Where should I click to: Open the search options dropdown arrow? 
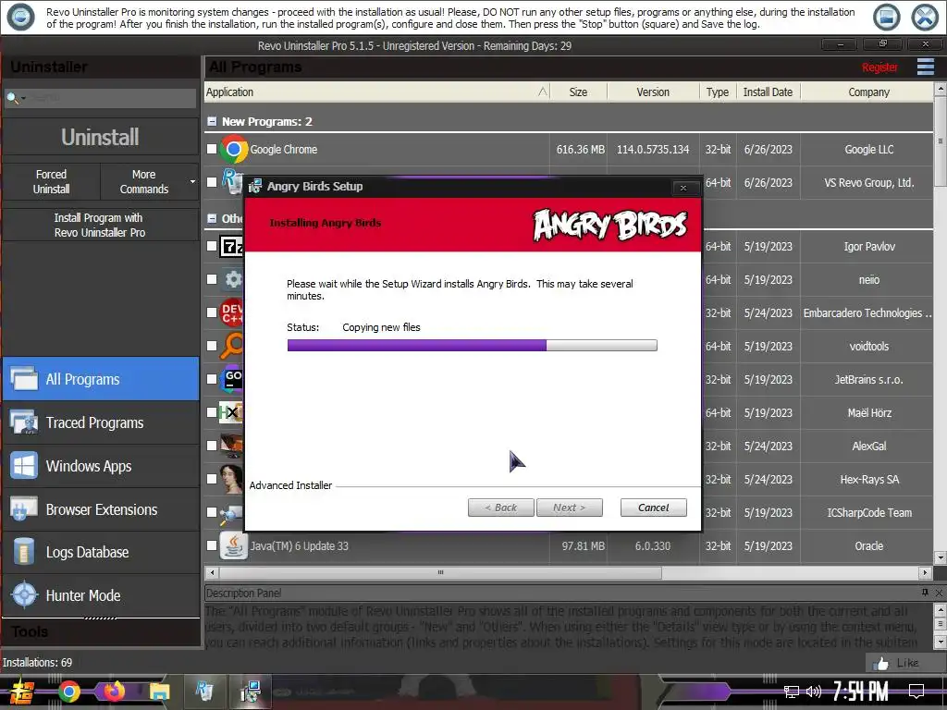click(x=23, y=98)
